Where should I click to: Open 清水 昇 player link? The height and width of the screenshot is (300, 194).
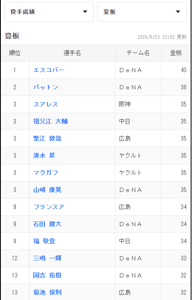click(x=44, y=156)
